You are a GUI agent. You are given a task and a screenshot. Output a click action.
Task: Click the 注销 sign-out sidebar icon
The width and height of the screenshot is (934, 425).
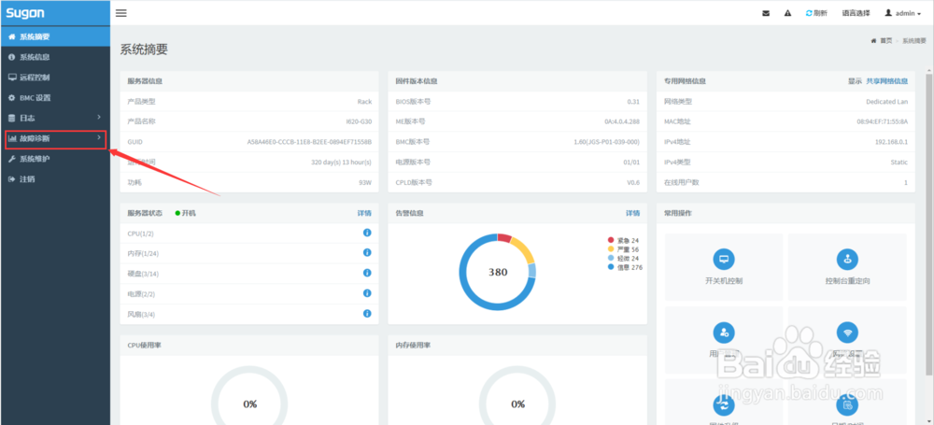11,178
